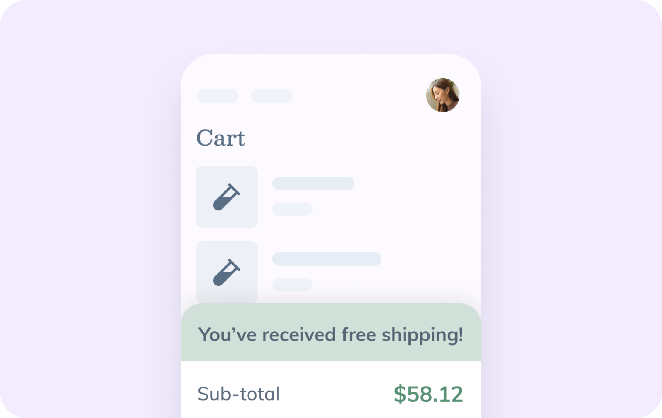662x418 pixels.
Task: Click the word "You've" in the banner
Action: tap(227, 335)
